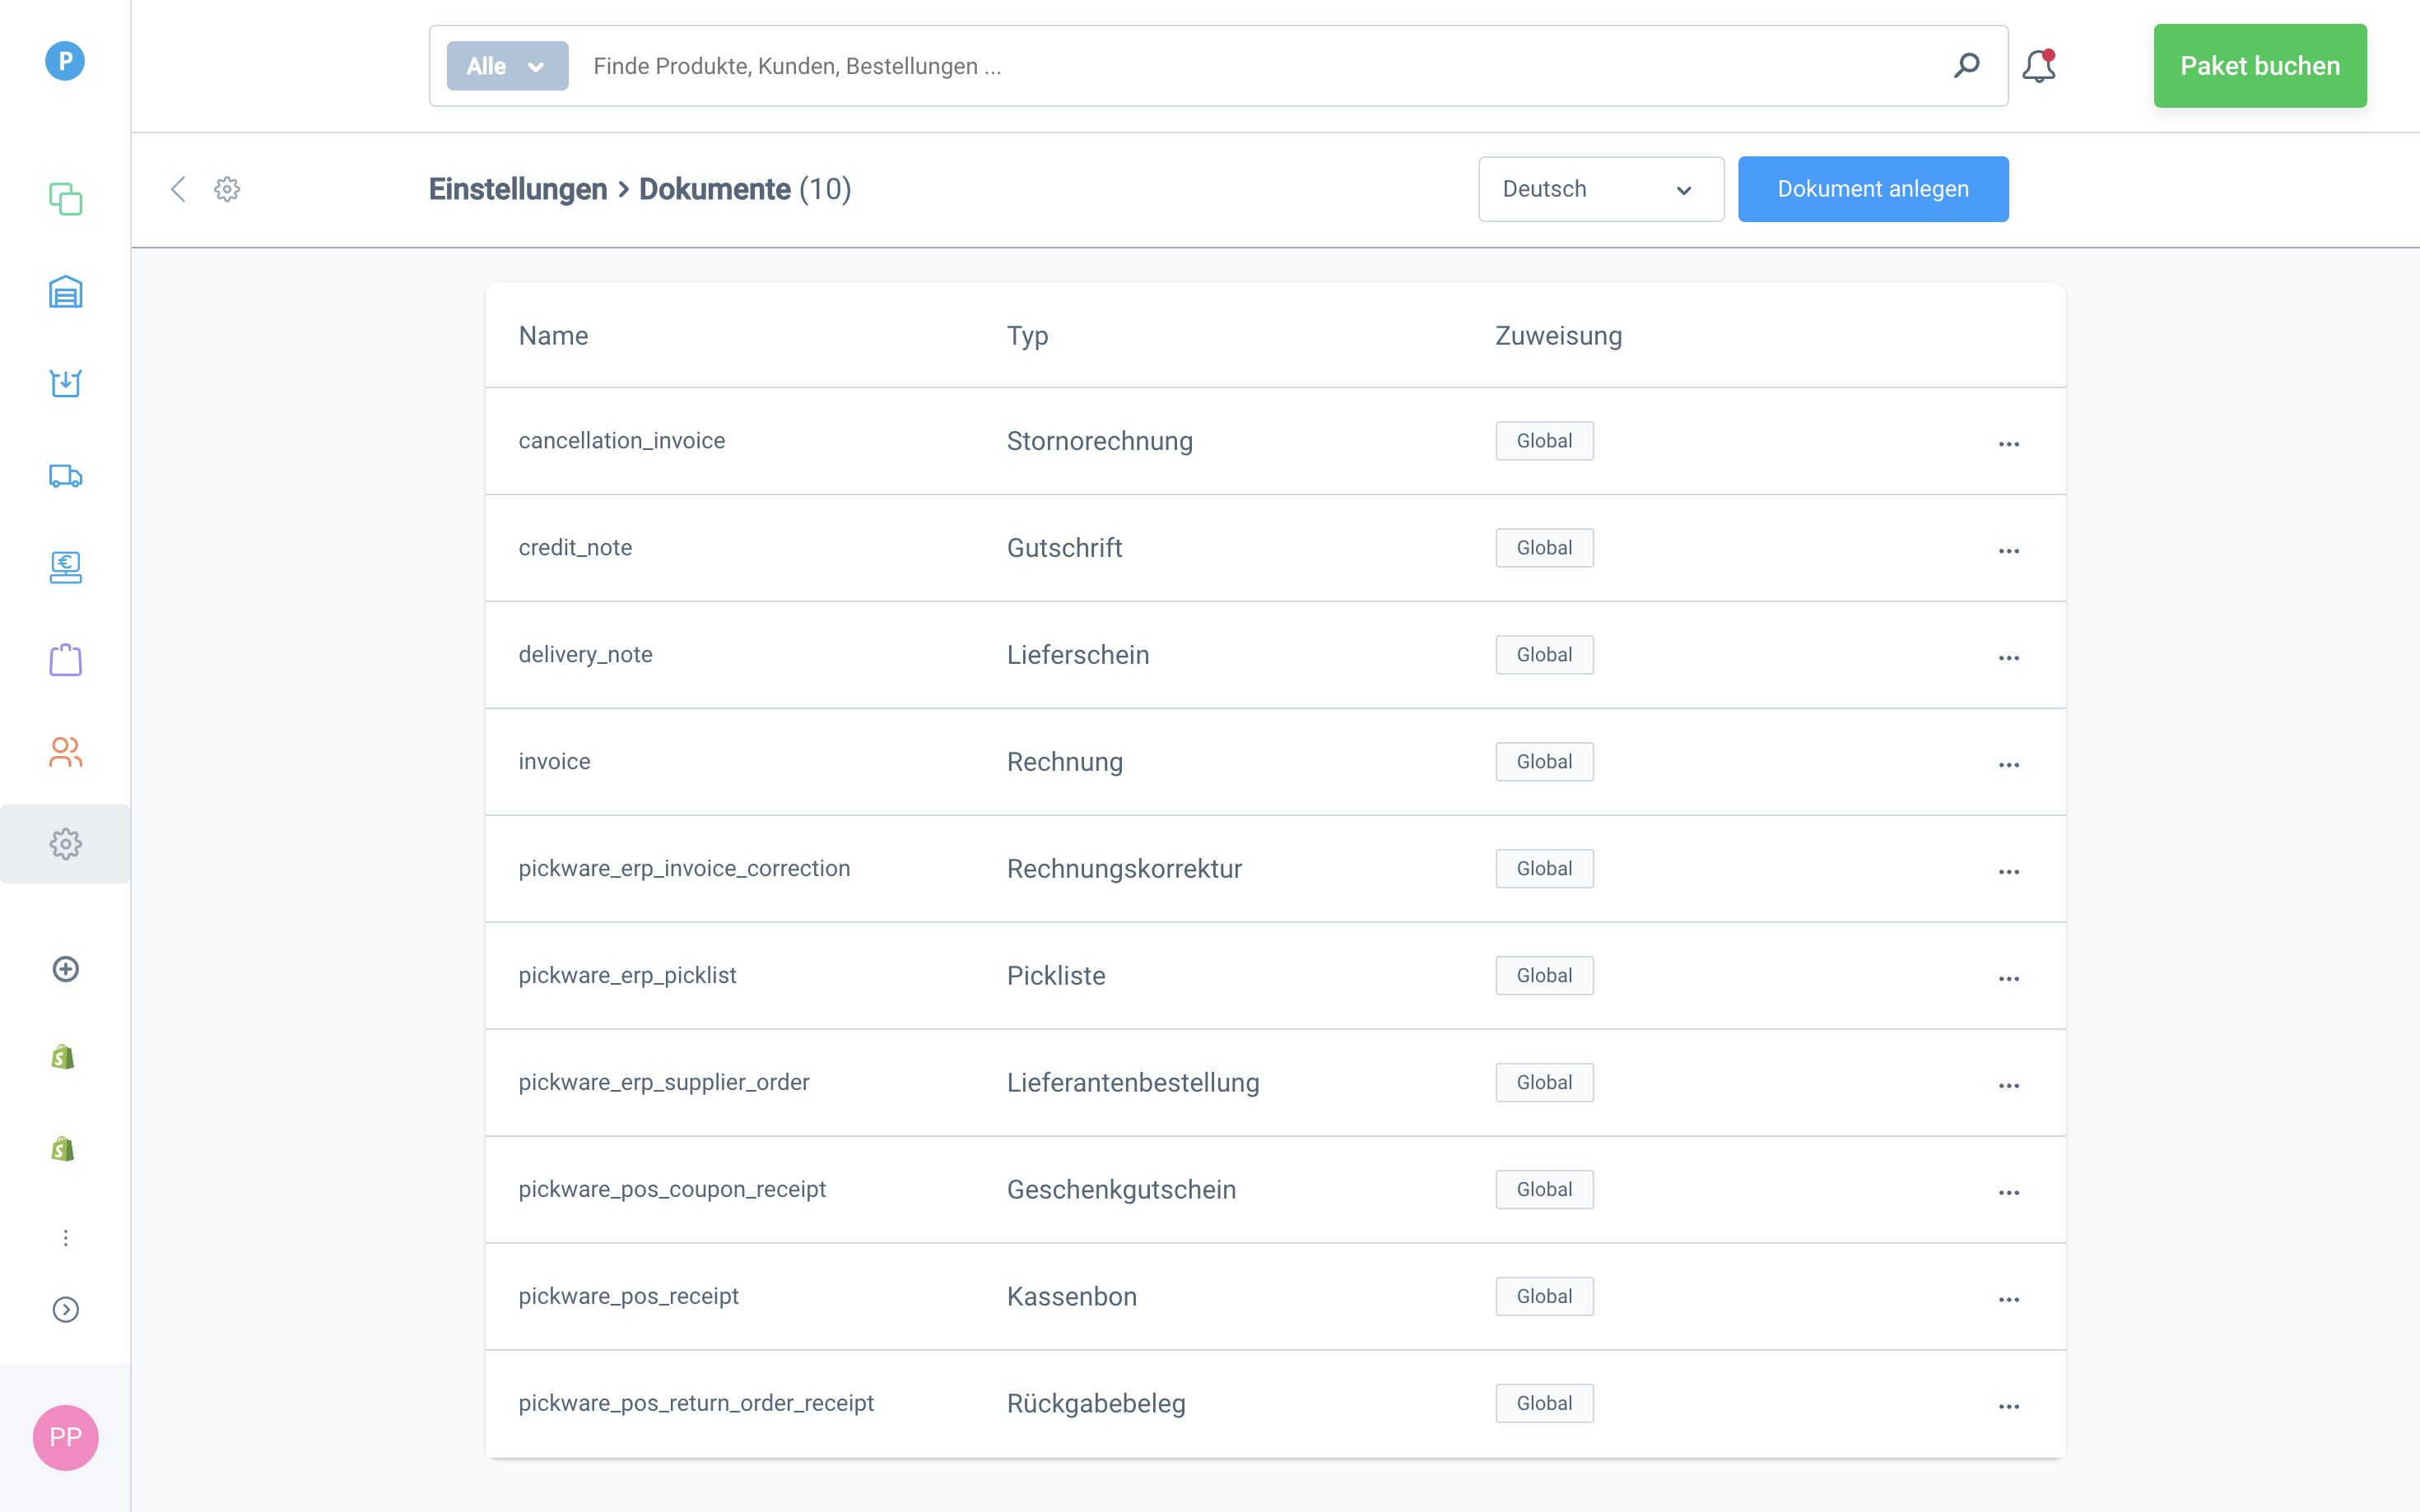Screen dimensions: 2420x1512
Task: Click the Dokument anlegen button
Action: [x=1872, y=189]
